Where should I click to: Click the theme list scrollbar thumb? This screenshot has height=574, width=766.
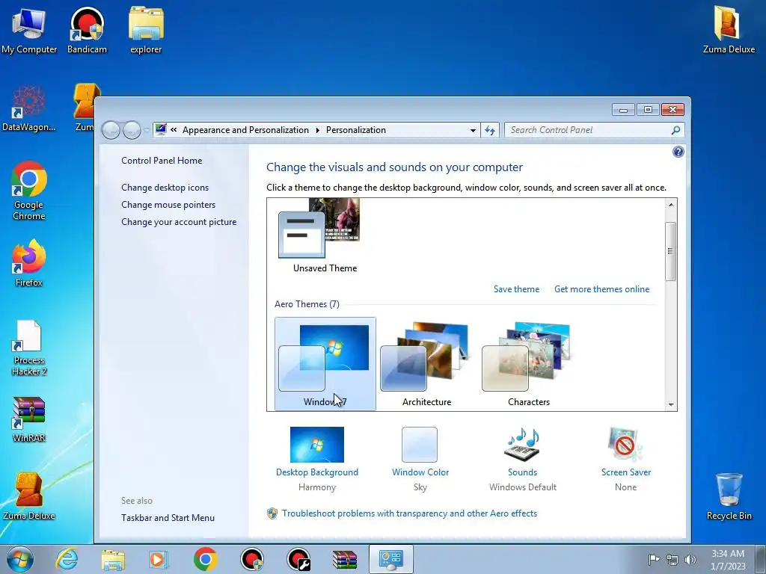671,251
